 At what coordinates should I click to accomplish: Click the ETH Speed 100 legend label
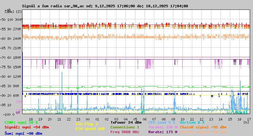[x=90, y=129]
